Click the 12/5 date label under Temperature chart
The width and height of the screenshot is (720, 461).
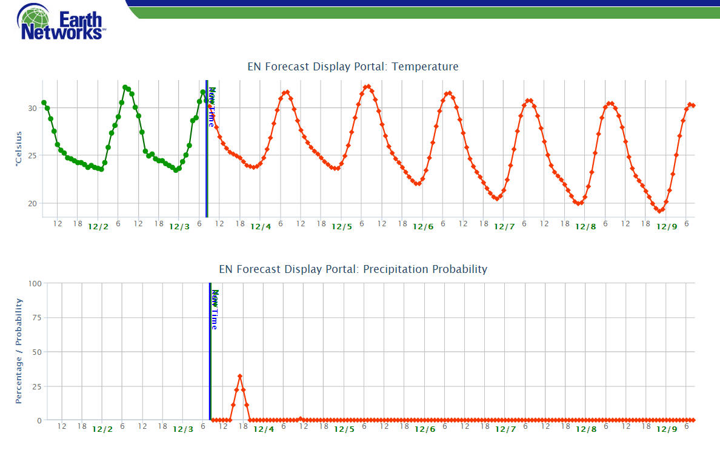pyautogui.click(x=342, y=227)
